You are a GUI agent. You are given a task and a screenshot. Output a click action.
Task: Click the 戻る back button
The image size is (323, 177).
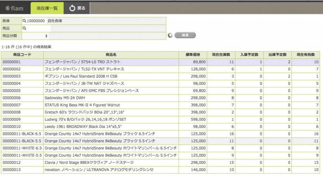click(x=77, y=8)
